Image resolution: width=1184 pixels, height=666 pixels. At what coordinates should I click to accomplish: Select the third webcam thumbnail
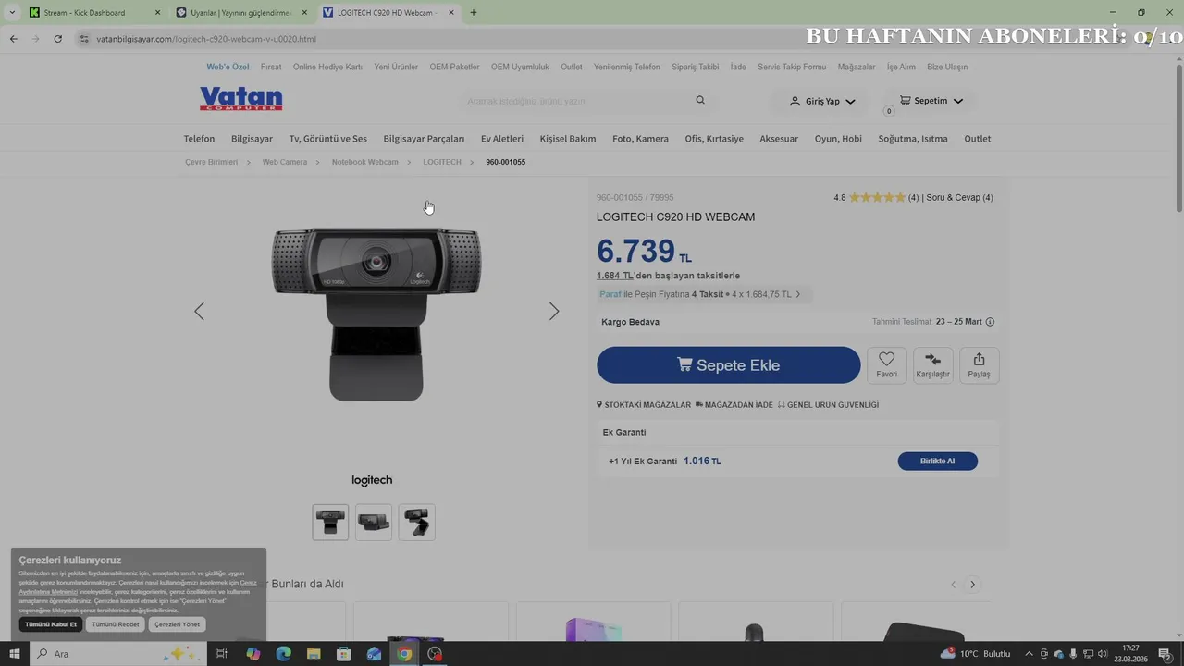(417, 523)
